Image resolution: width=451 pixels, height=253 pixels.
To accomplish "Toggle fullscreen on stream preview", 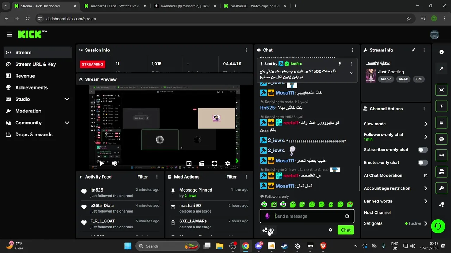I will click(x=215, y=163).
